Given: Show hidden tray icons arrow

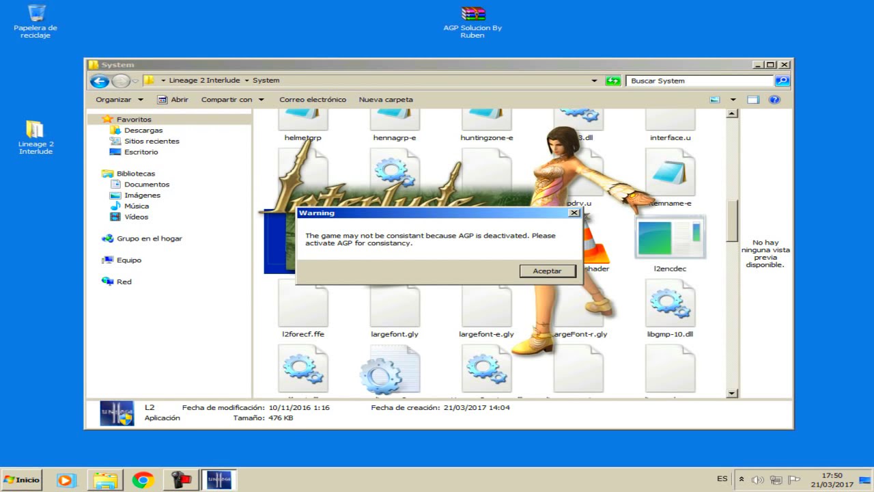Looking at the screenshot, I should [742, 480].
